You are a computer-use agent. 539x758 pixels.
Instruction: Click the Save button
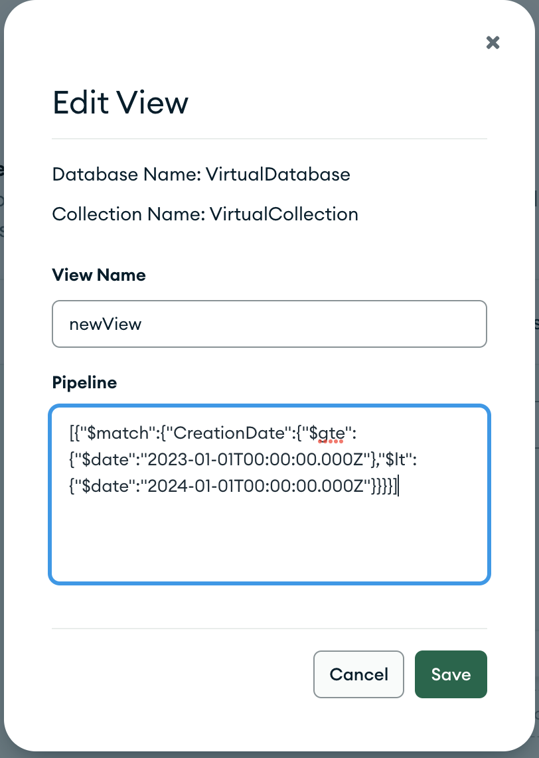[451, 674]
